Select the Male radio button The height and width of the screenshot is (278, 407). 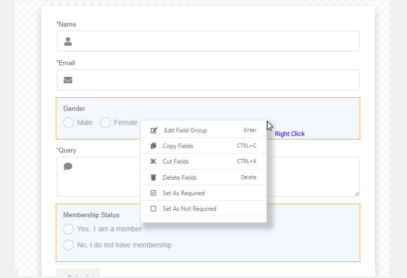[68, 122]
